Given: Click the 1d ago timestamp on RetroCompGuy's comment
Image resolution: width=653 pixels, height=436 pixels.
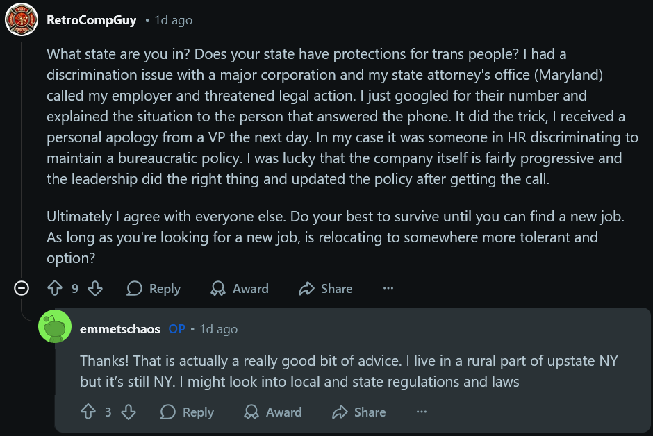Looking at the screenshot, I should pyautogui.click(x=174, y=20).
